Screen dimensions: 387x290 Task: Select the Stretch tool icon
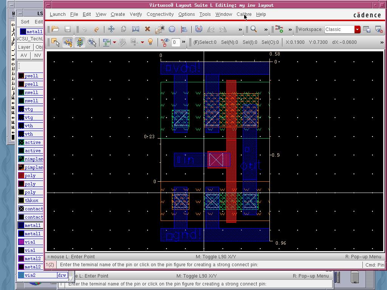pyautogui.click(x=136, y=29)
